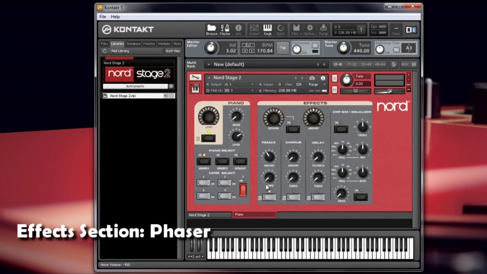This screenshot has width=487, height=274.
Task: Open the Midi Ch [A] 1 dropdown
Action: (252, 91)
